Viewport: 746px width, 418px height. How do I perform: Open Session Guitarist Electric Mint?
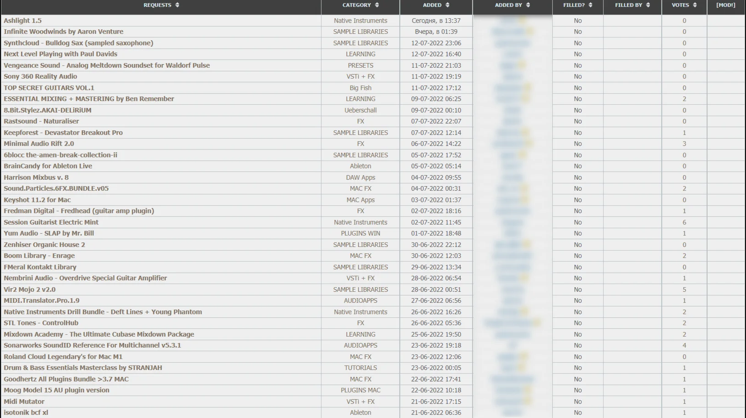(51, 222)
